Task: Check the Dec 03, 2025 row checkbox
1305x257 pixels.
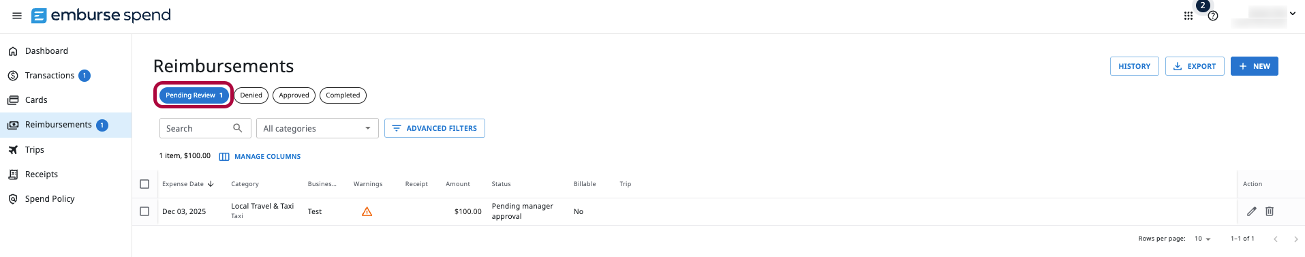Action: pyautogui.click(x=144, y=211)
